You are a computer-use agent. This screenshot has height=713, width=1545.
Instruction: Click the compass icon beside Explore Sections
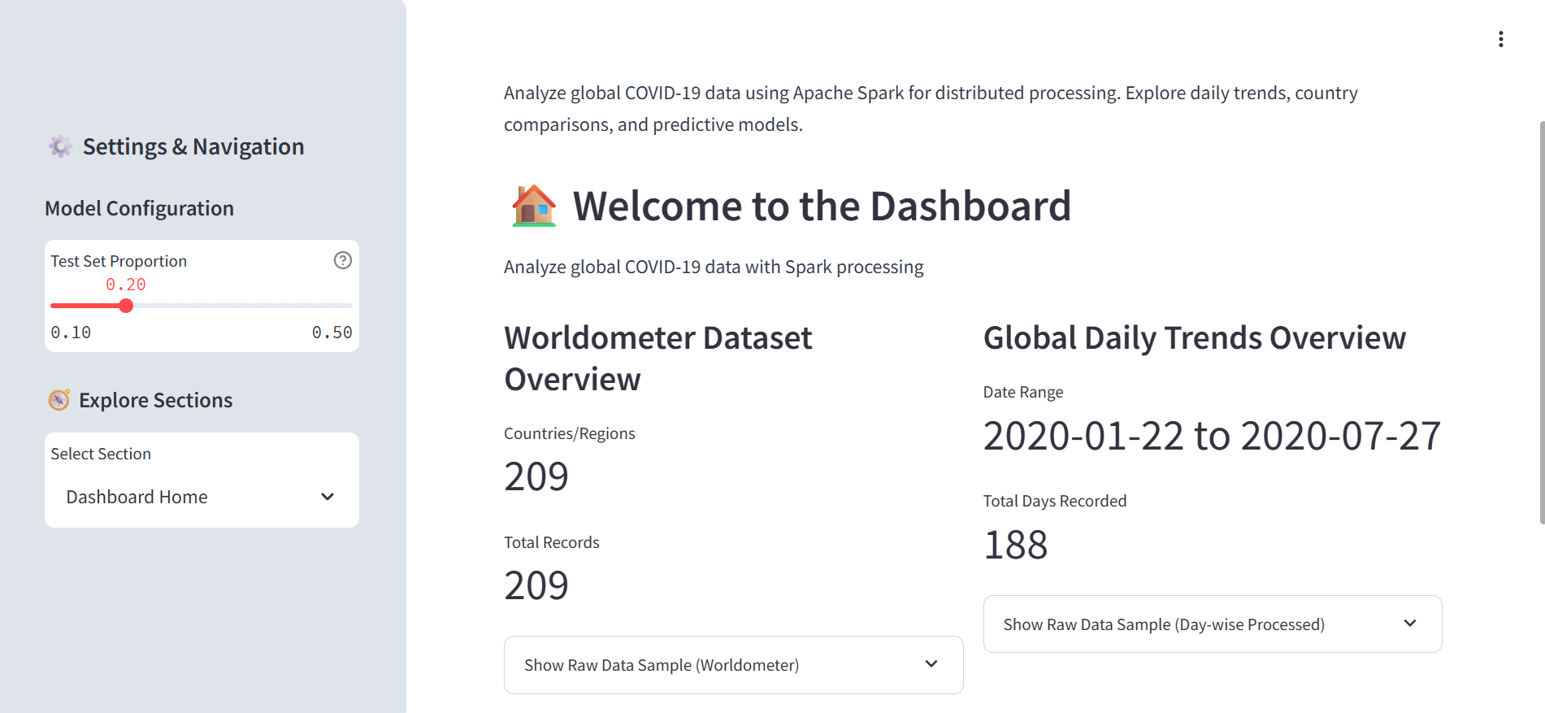click(x=59, y=400)
